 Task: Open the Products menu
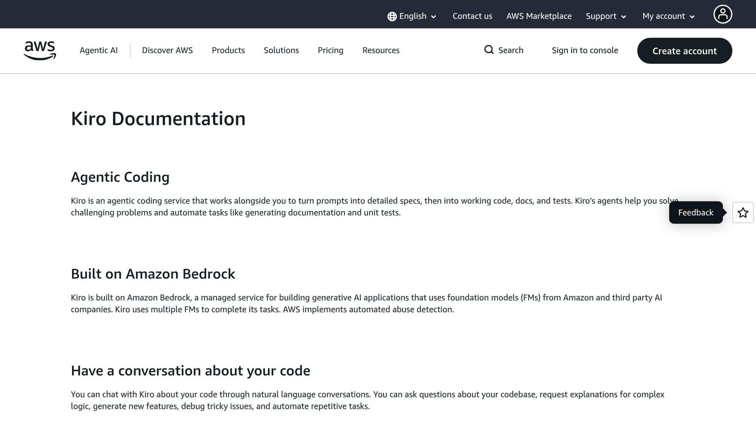click(x=228, y=50)
